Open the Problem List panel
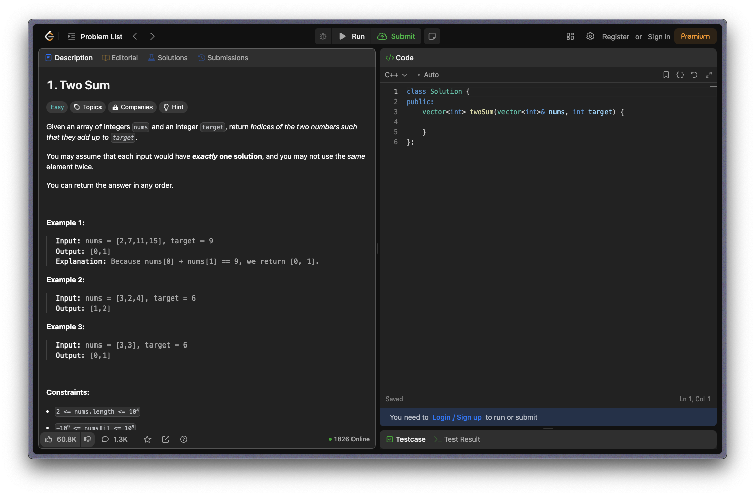The image size is (755, 496). (x=95, y=36)
